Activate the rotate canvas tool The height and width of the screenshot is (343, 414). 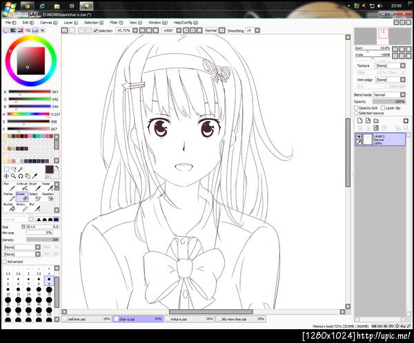pyautogui.click(x=21, y=176)
